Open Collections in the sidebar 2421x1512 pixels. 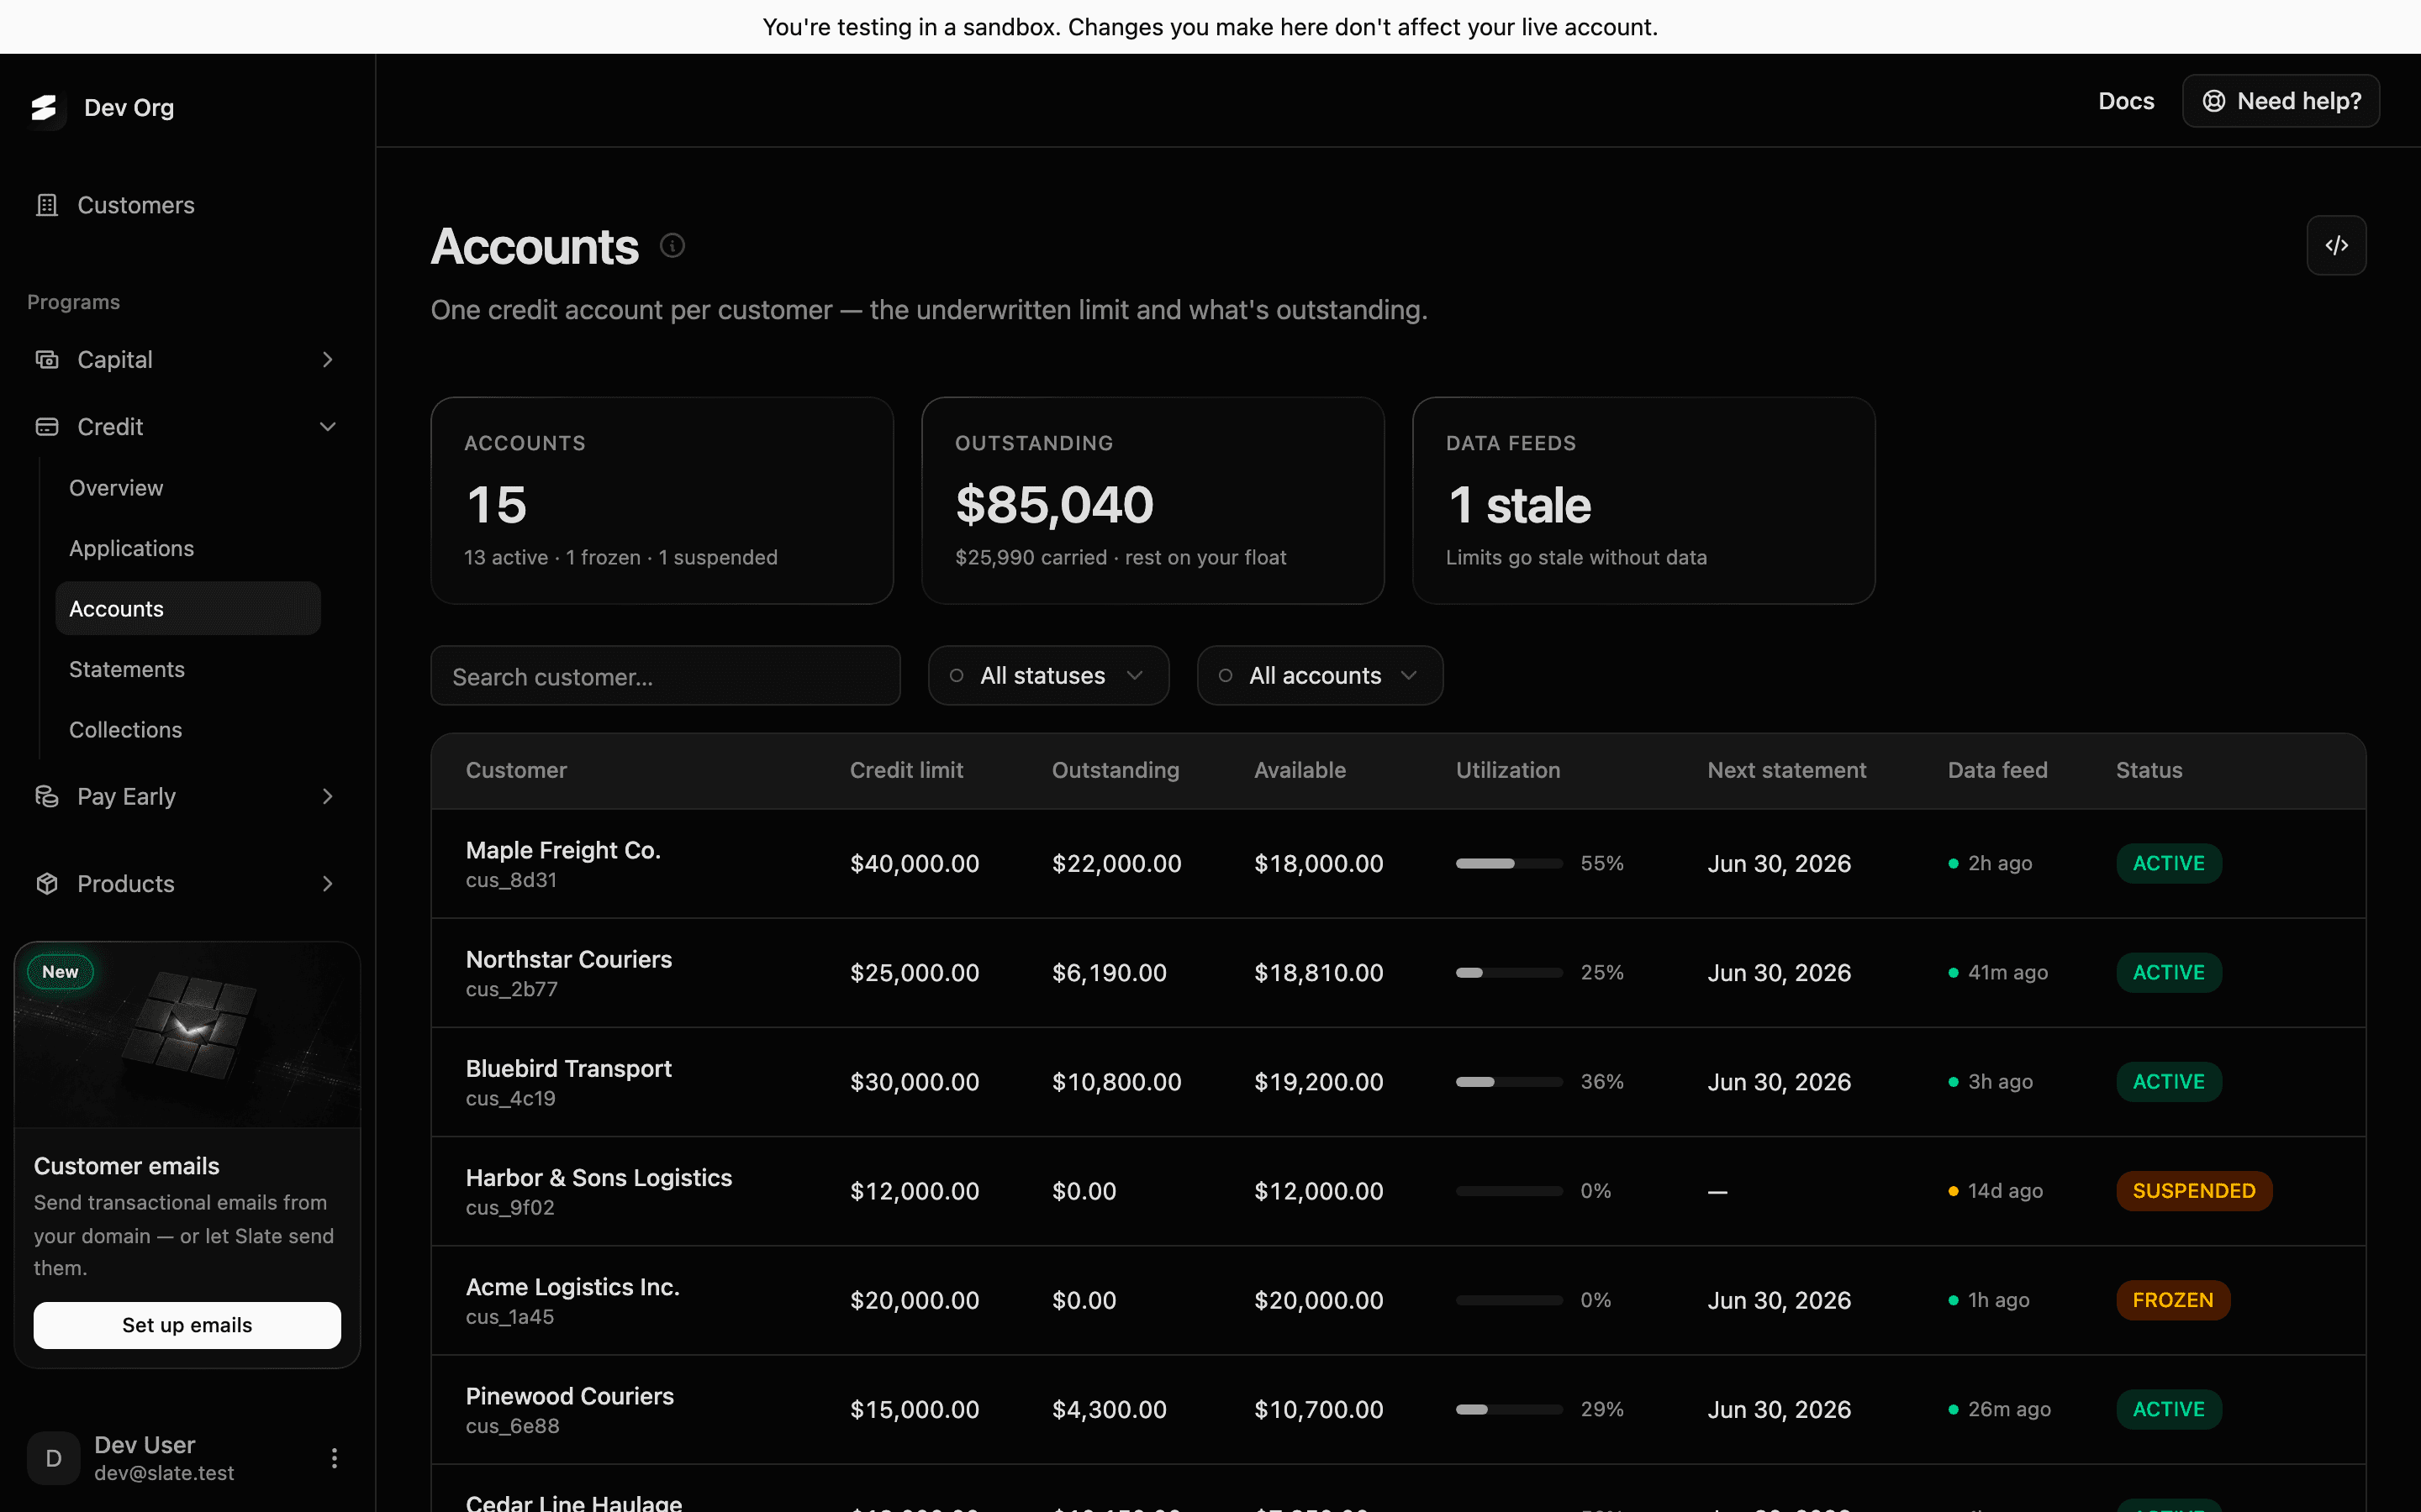tap(125, 730)
